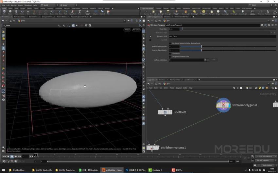Click the play forward button

(16, 156)
